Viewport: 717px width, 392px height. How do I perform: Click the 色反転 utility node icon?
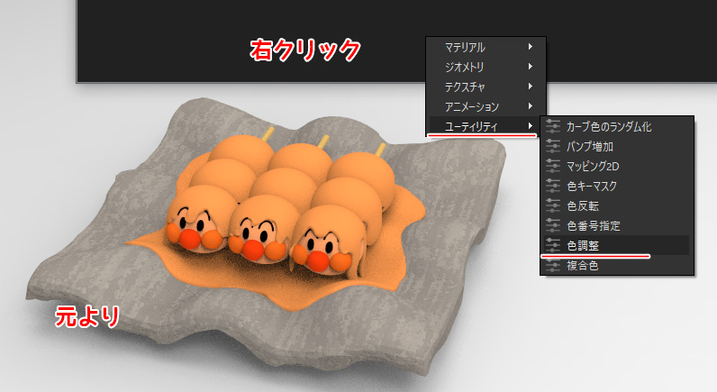tap(553, 205)
